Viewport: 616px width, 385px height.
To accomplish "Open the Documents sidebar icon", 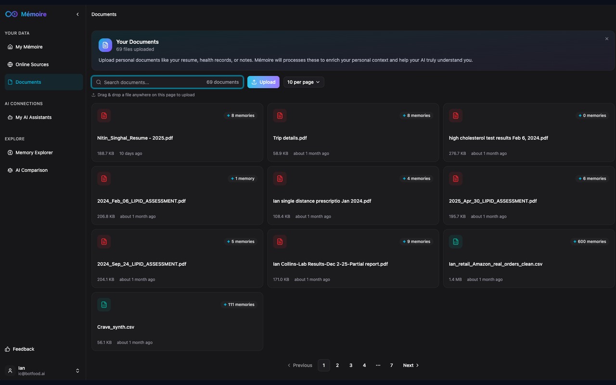I will (11, 82).
